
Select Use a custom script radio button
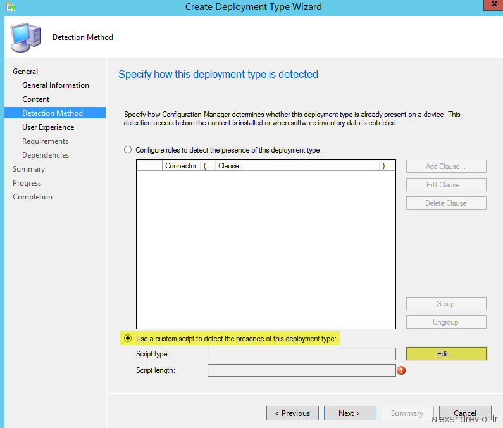coord(128,339)
